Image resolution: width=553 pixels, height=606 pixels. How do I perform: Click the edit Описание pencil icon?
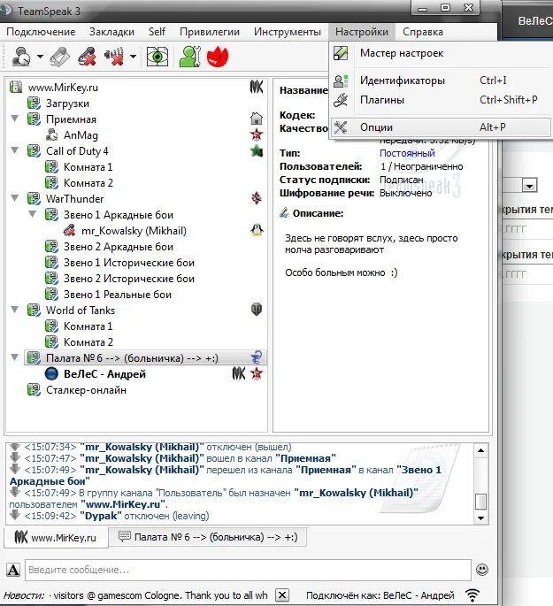284,213
